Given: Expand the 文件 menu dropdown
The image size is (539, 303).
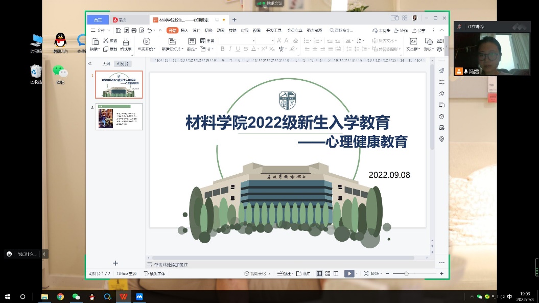Looking at the screenshot, I should (101, 30).
